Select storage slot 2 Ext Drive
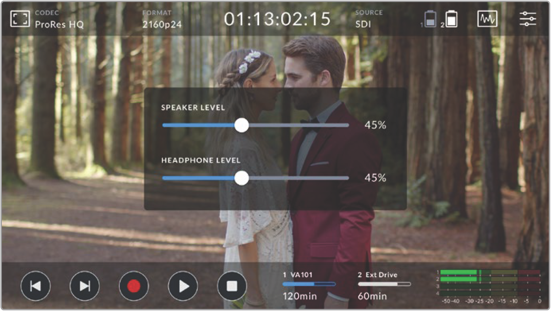 point(384,285)
